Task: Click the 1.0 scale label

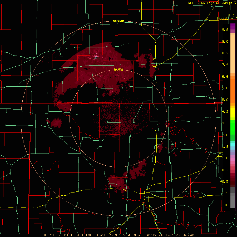Action: coord(225,158)
